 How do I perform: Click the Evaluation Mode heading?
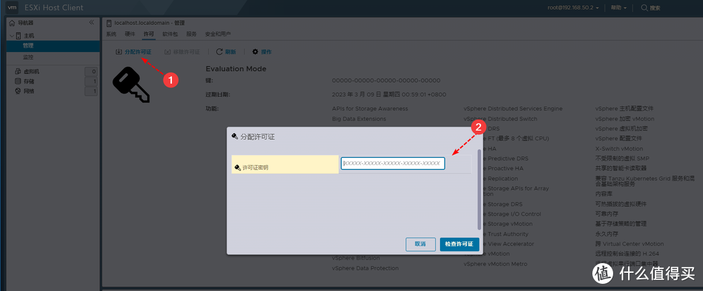pos(236,69)
